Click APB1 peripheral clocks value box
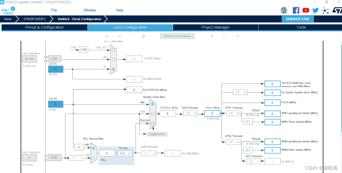This screenshot has height=173, width=342. [x=272, y=114]
